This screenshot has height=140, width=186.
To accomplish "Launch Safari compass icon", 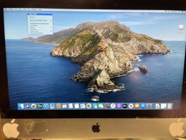I will click(46, 106).
